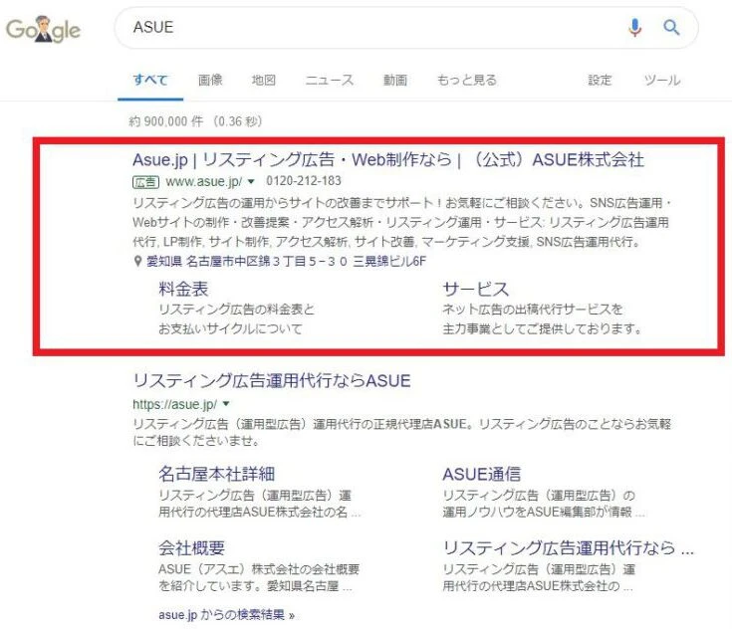732x629 pixels.
Task: Open organic result リスティング広告運用代行ならASUE
Action: 272,381
